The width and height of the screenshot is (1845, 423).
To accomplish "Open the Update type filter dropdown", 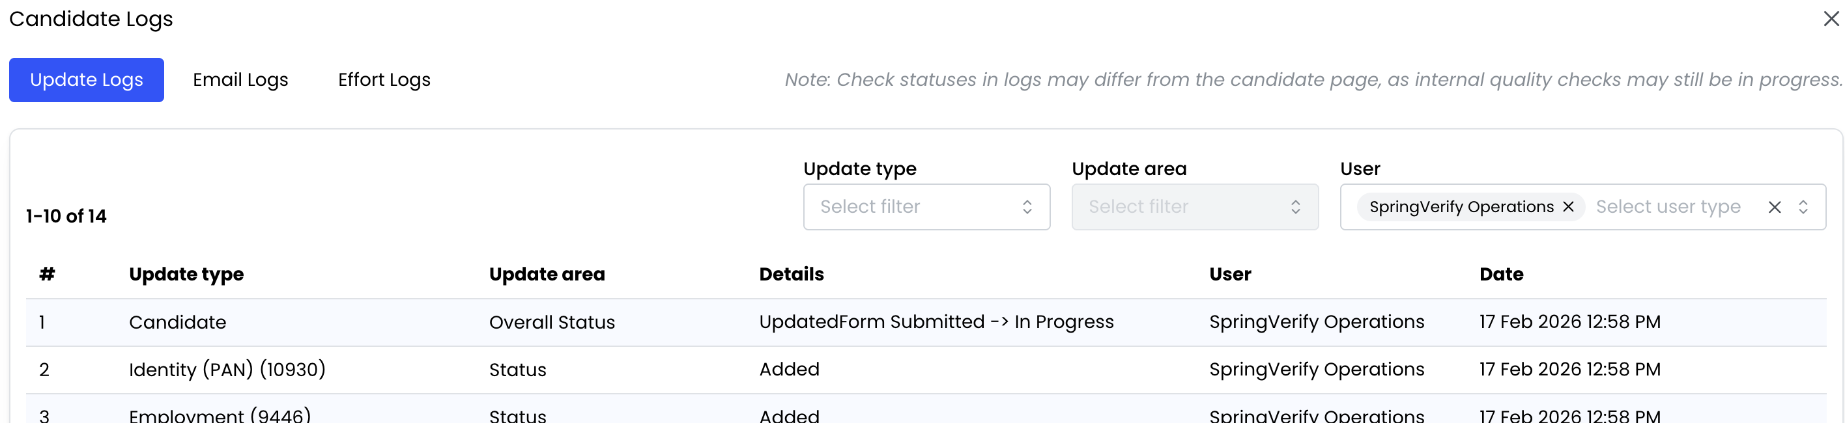I will (926, 207).
